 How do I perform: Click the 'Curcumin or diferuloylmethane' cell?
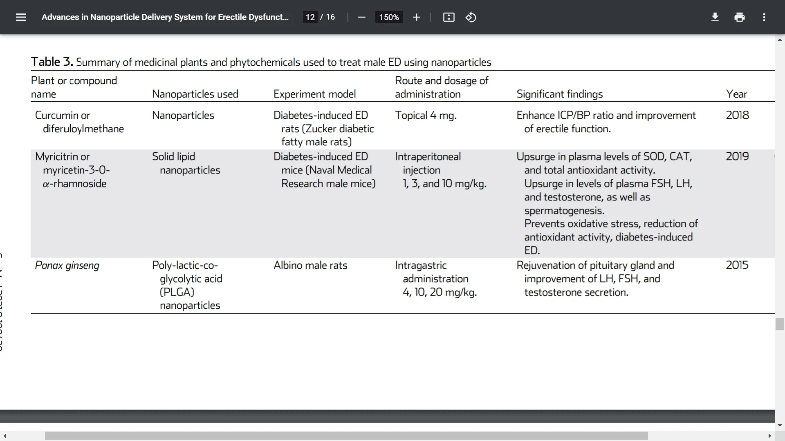click(79, 122)
